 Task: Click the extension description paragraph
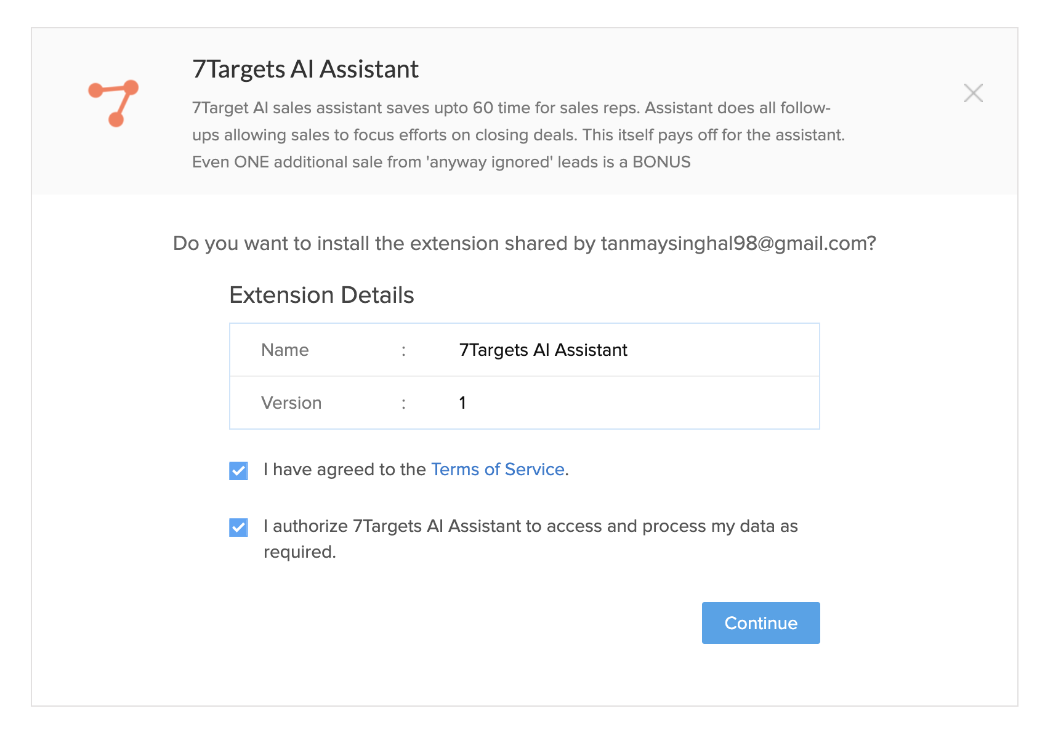pyautogui.click(x=518, y=135)
